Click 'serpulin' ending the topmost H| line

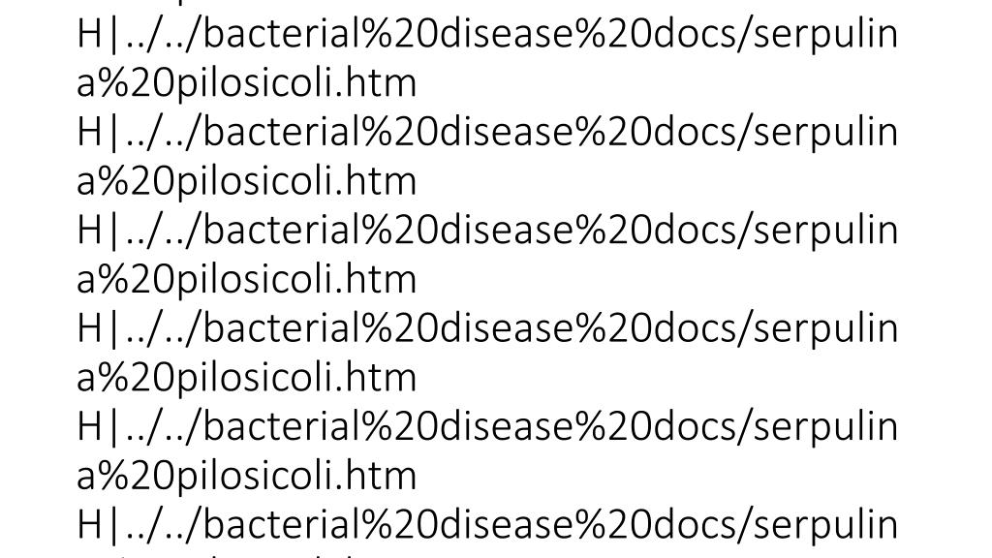click(x=825, y=34)
